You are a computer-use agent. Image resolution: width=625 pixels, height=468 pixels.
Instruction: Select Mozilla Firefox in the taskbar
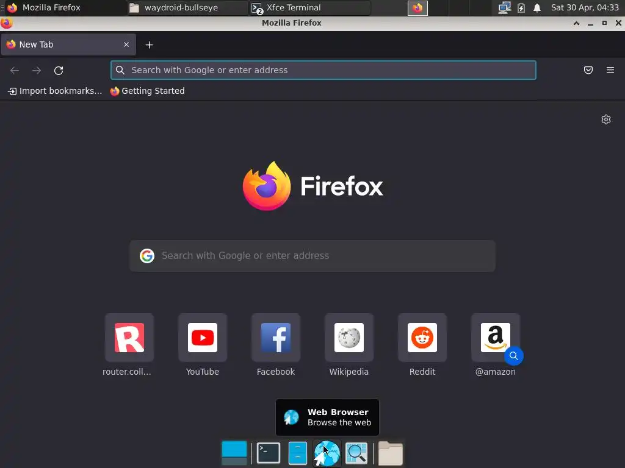click(x=65, y=7)
